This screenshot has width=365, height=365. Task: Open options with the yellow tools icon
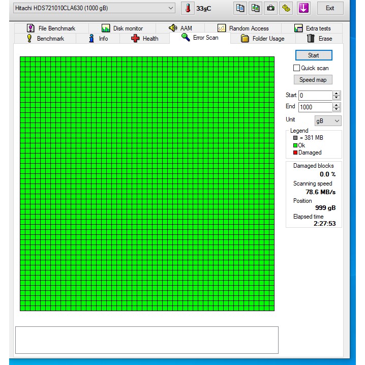(x=286, y=8)
